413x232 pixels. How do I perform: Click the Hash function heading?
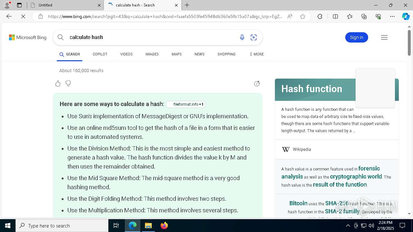[312, 89]
